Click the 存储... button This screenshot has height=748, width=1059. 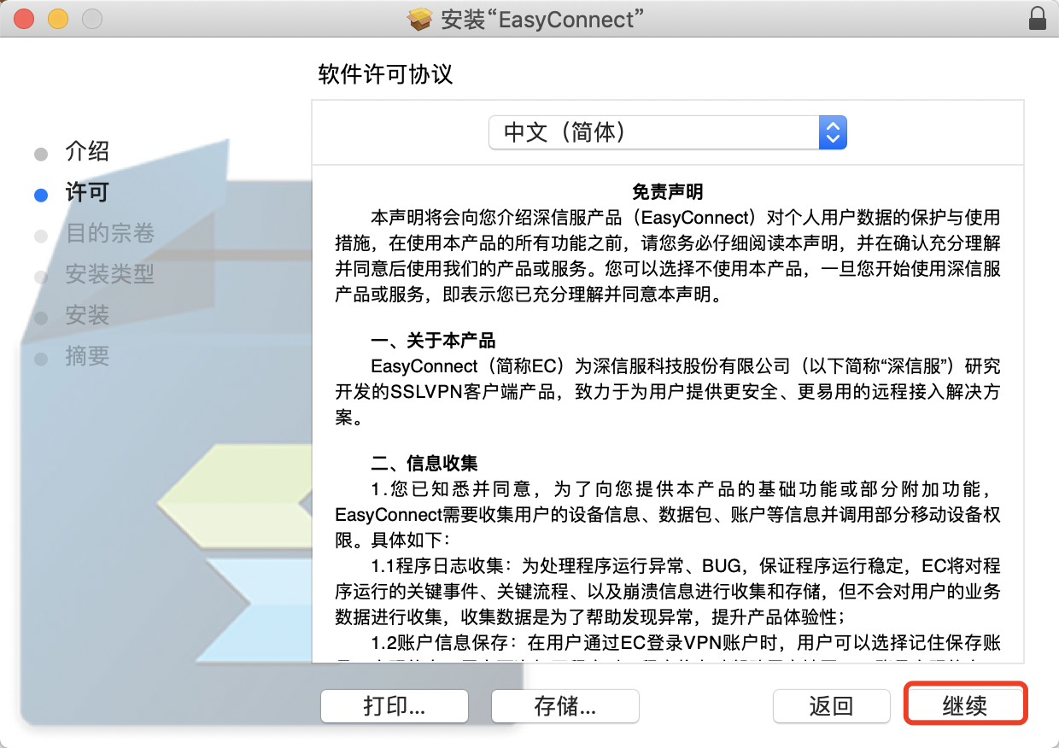pyautogui.click(x=565, y=706)
